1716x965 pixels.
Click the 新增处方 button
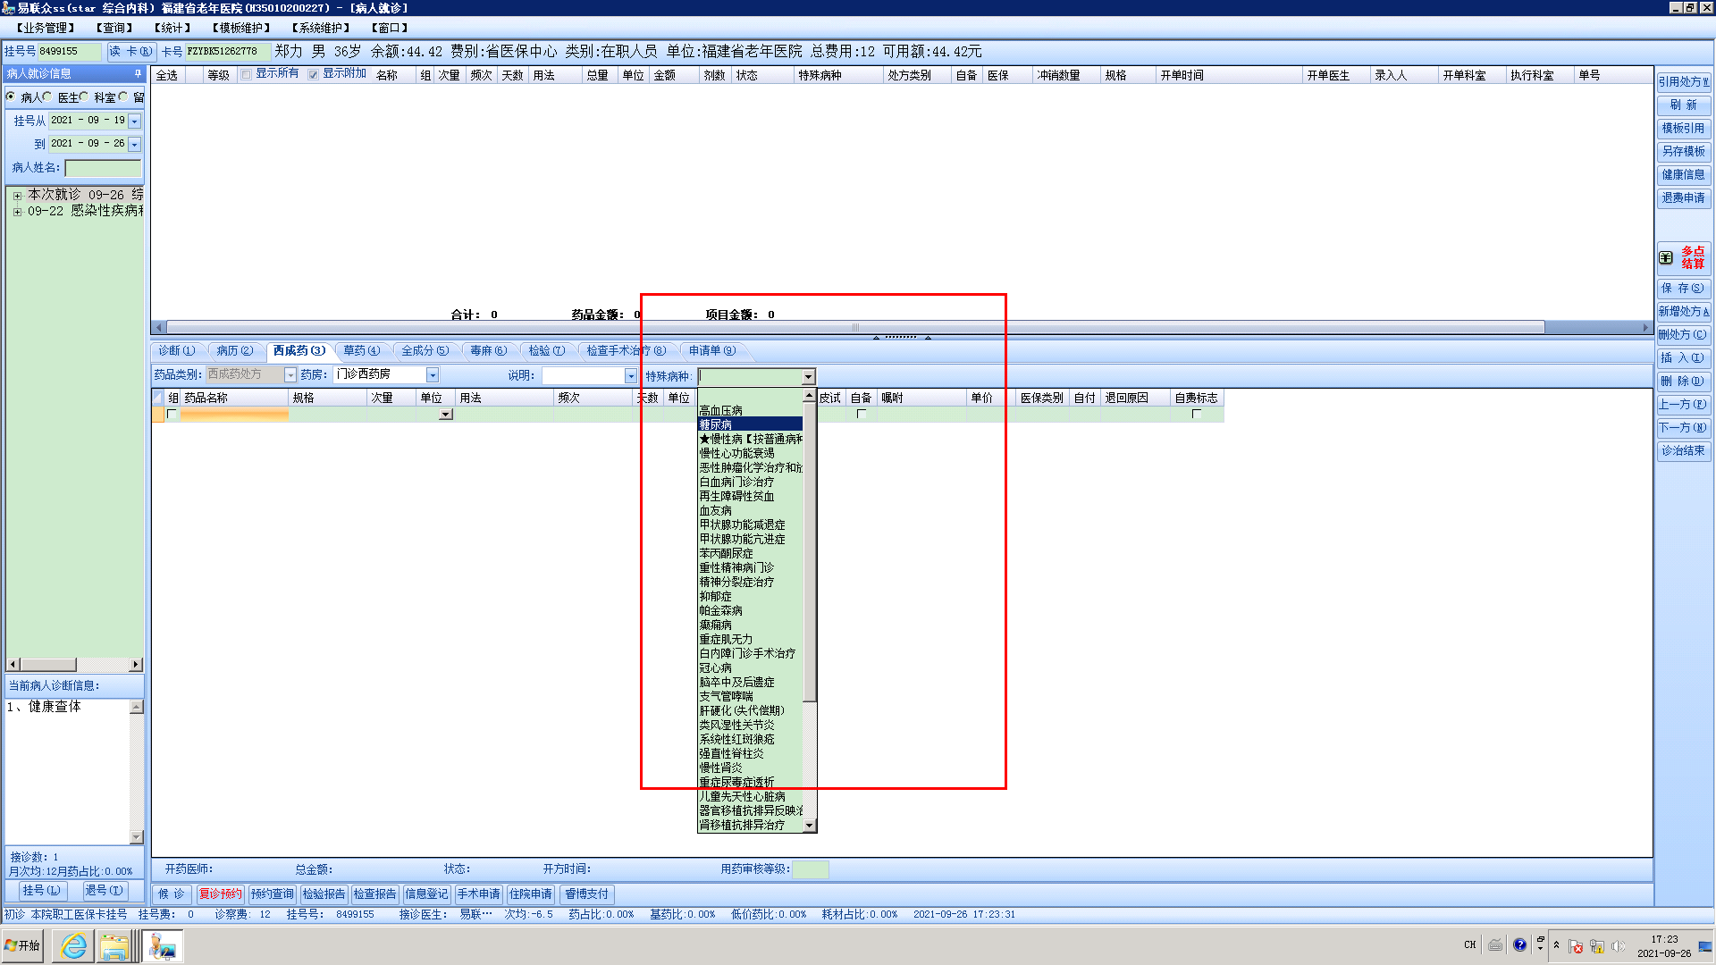(1683, 311)
